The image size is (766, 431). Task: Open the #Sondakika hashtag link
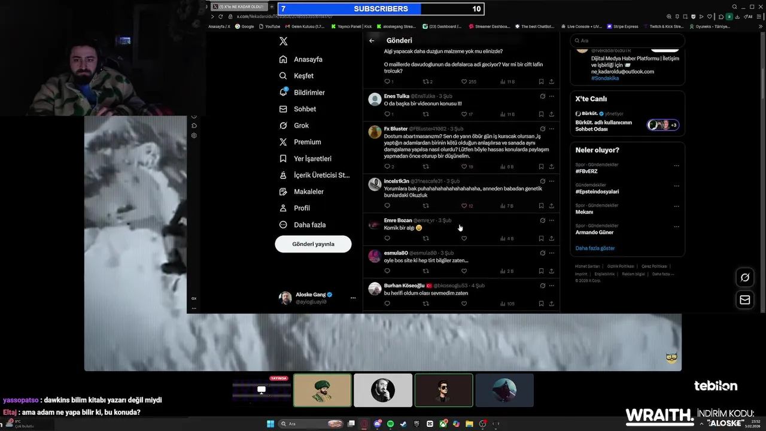[x=605, y=78]
